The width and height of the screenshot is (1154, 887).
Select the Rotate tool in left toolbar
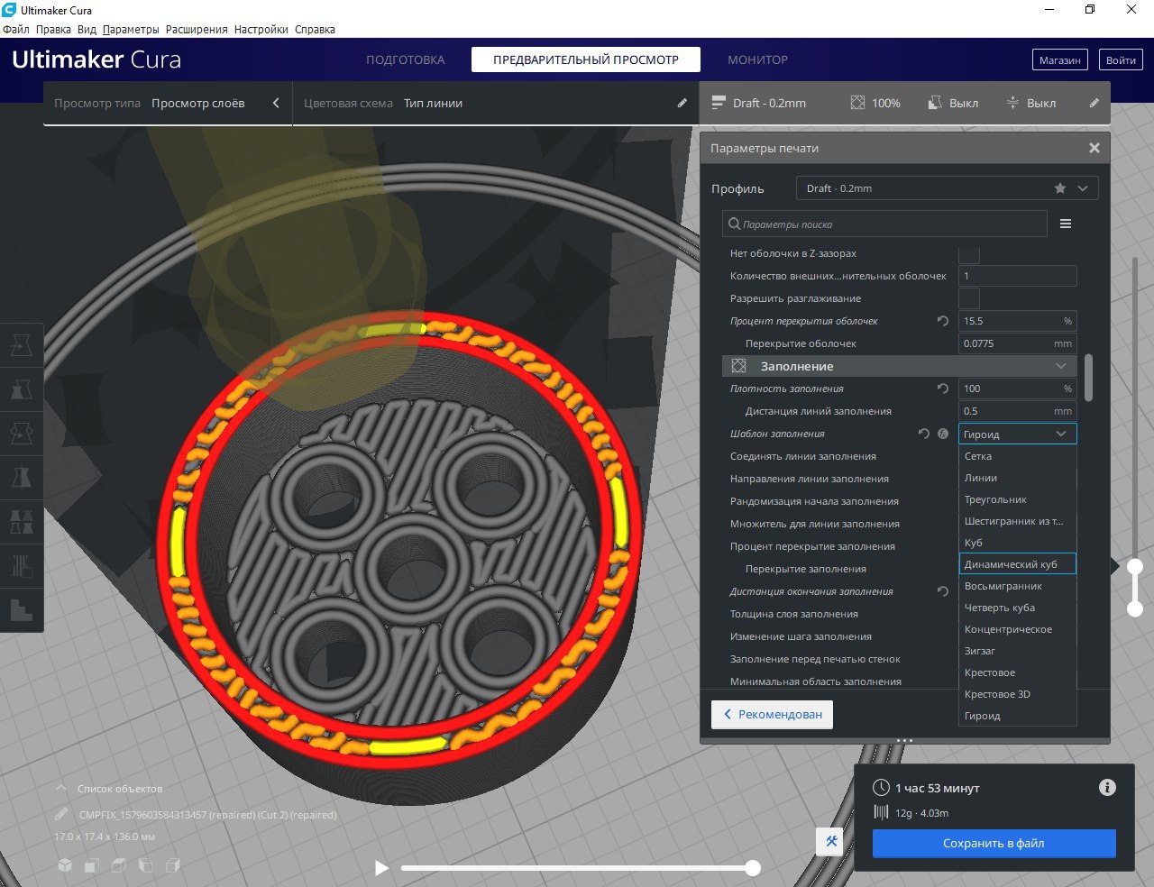point(22,434)
